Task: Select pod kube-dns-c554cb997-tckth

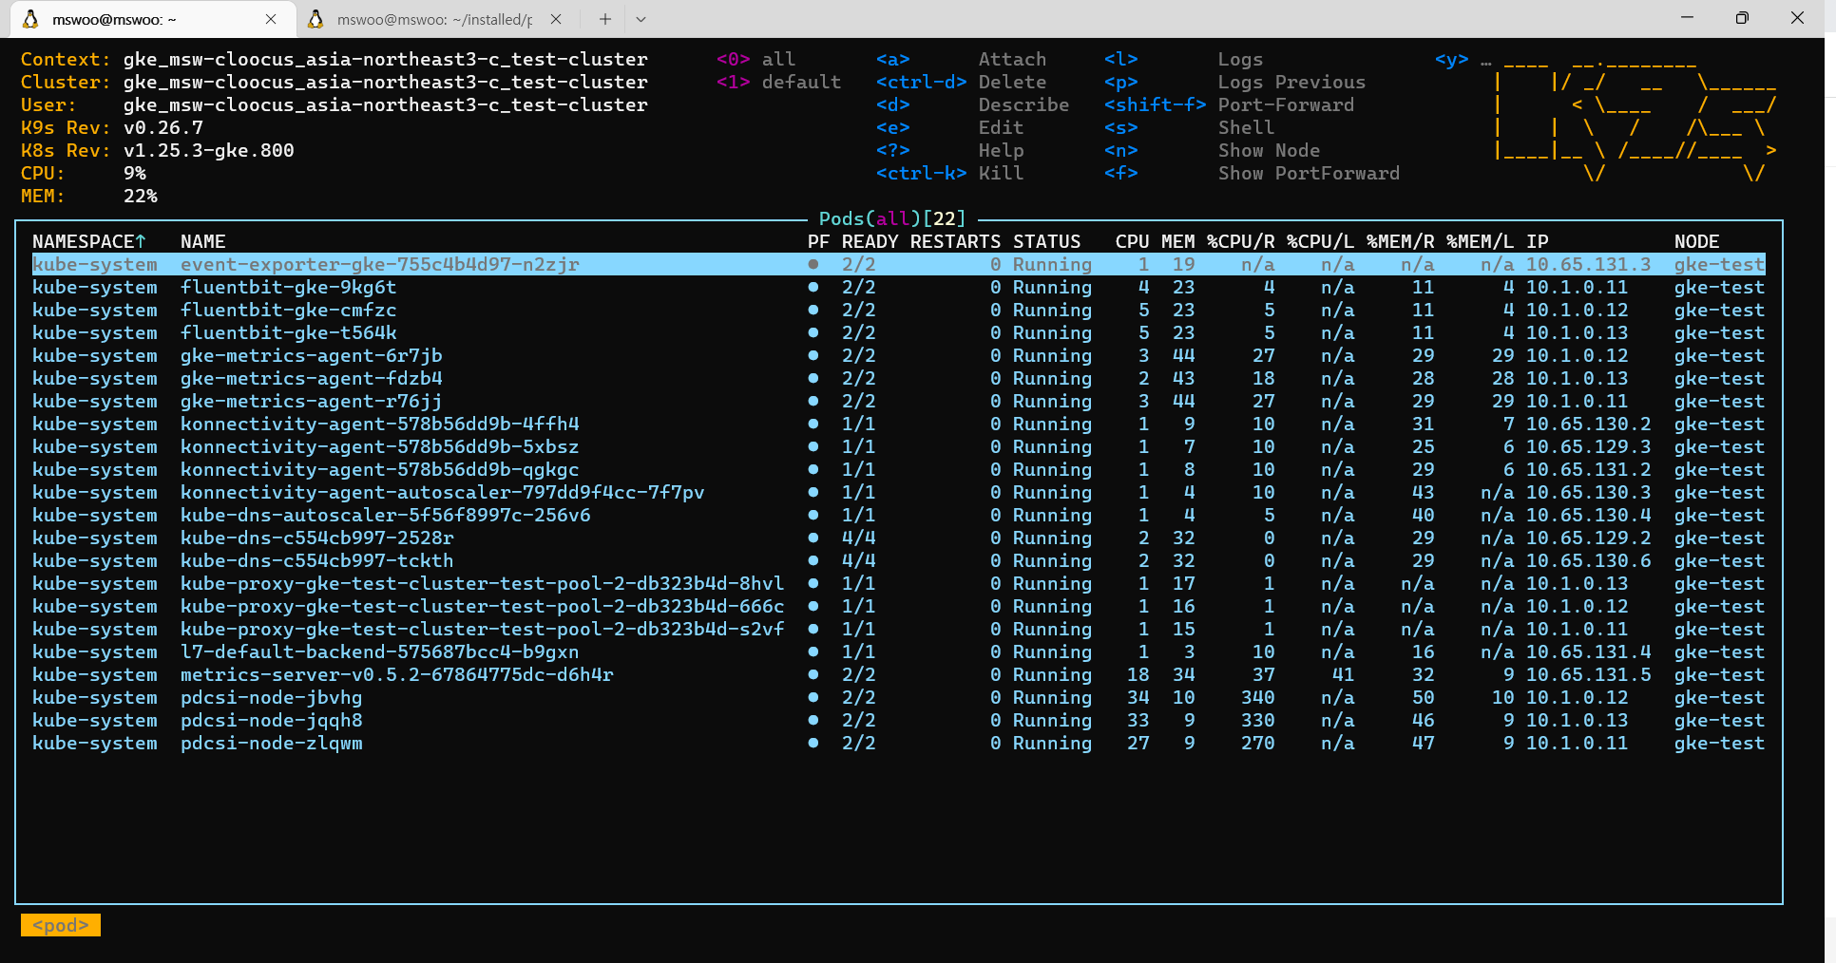Action: [x=898, y=560]
